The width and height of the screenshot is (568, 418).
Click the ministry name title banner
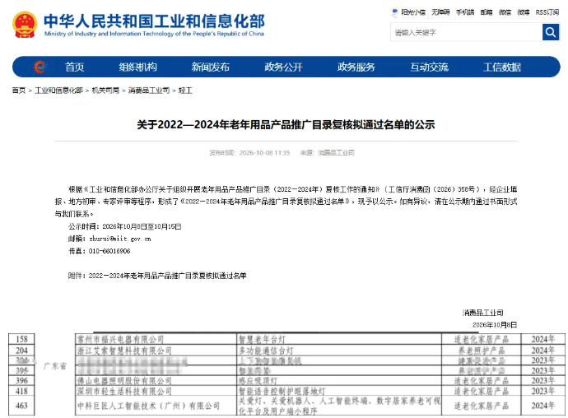click(154, 25)
